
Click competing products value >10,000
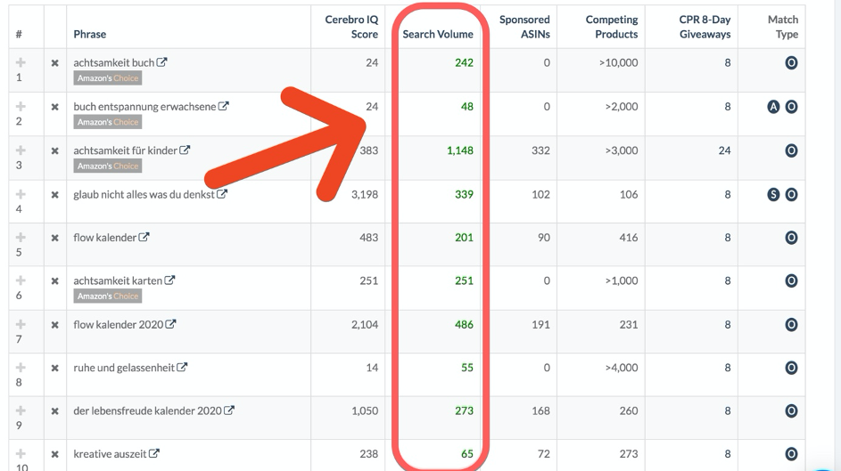(618, 62)
